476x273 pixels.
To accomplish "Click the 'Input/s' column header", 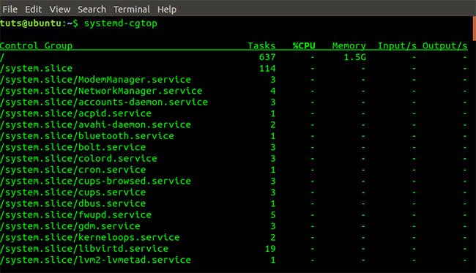I will coord(397,46).
